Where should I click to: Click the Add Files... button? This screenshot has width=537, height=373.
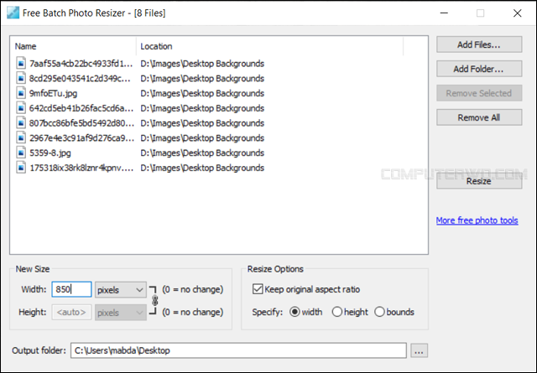(x=479, y=44)
